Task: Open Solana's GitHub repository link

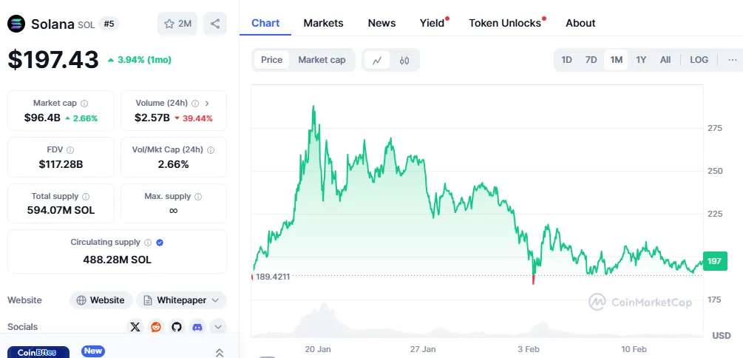Action: (x=177, y=326)
